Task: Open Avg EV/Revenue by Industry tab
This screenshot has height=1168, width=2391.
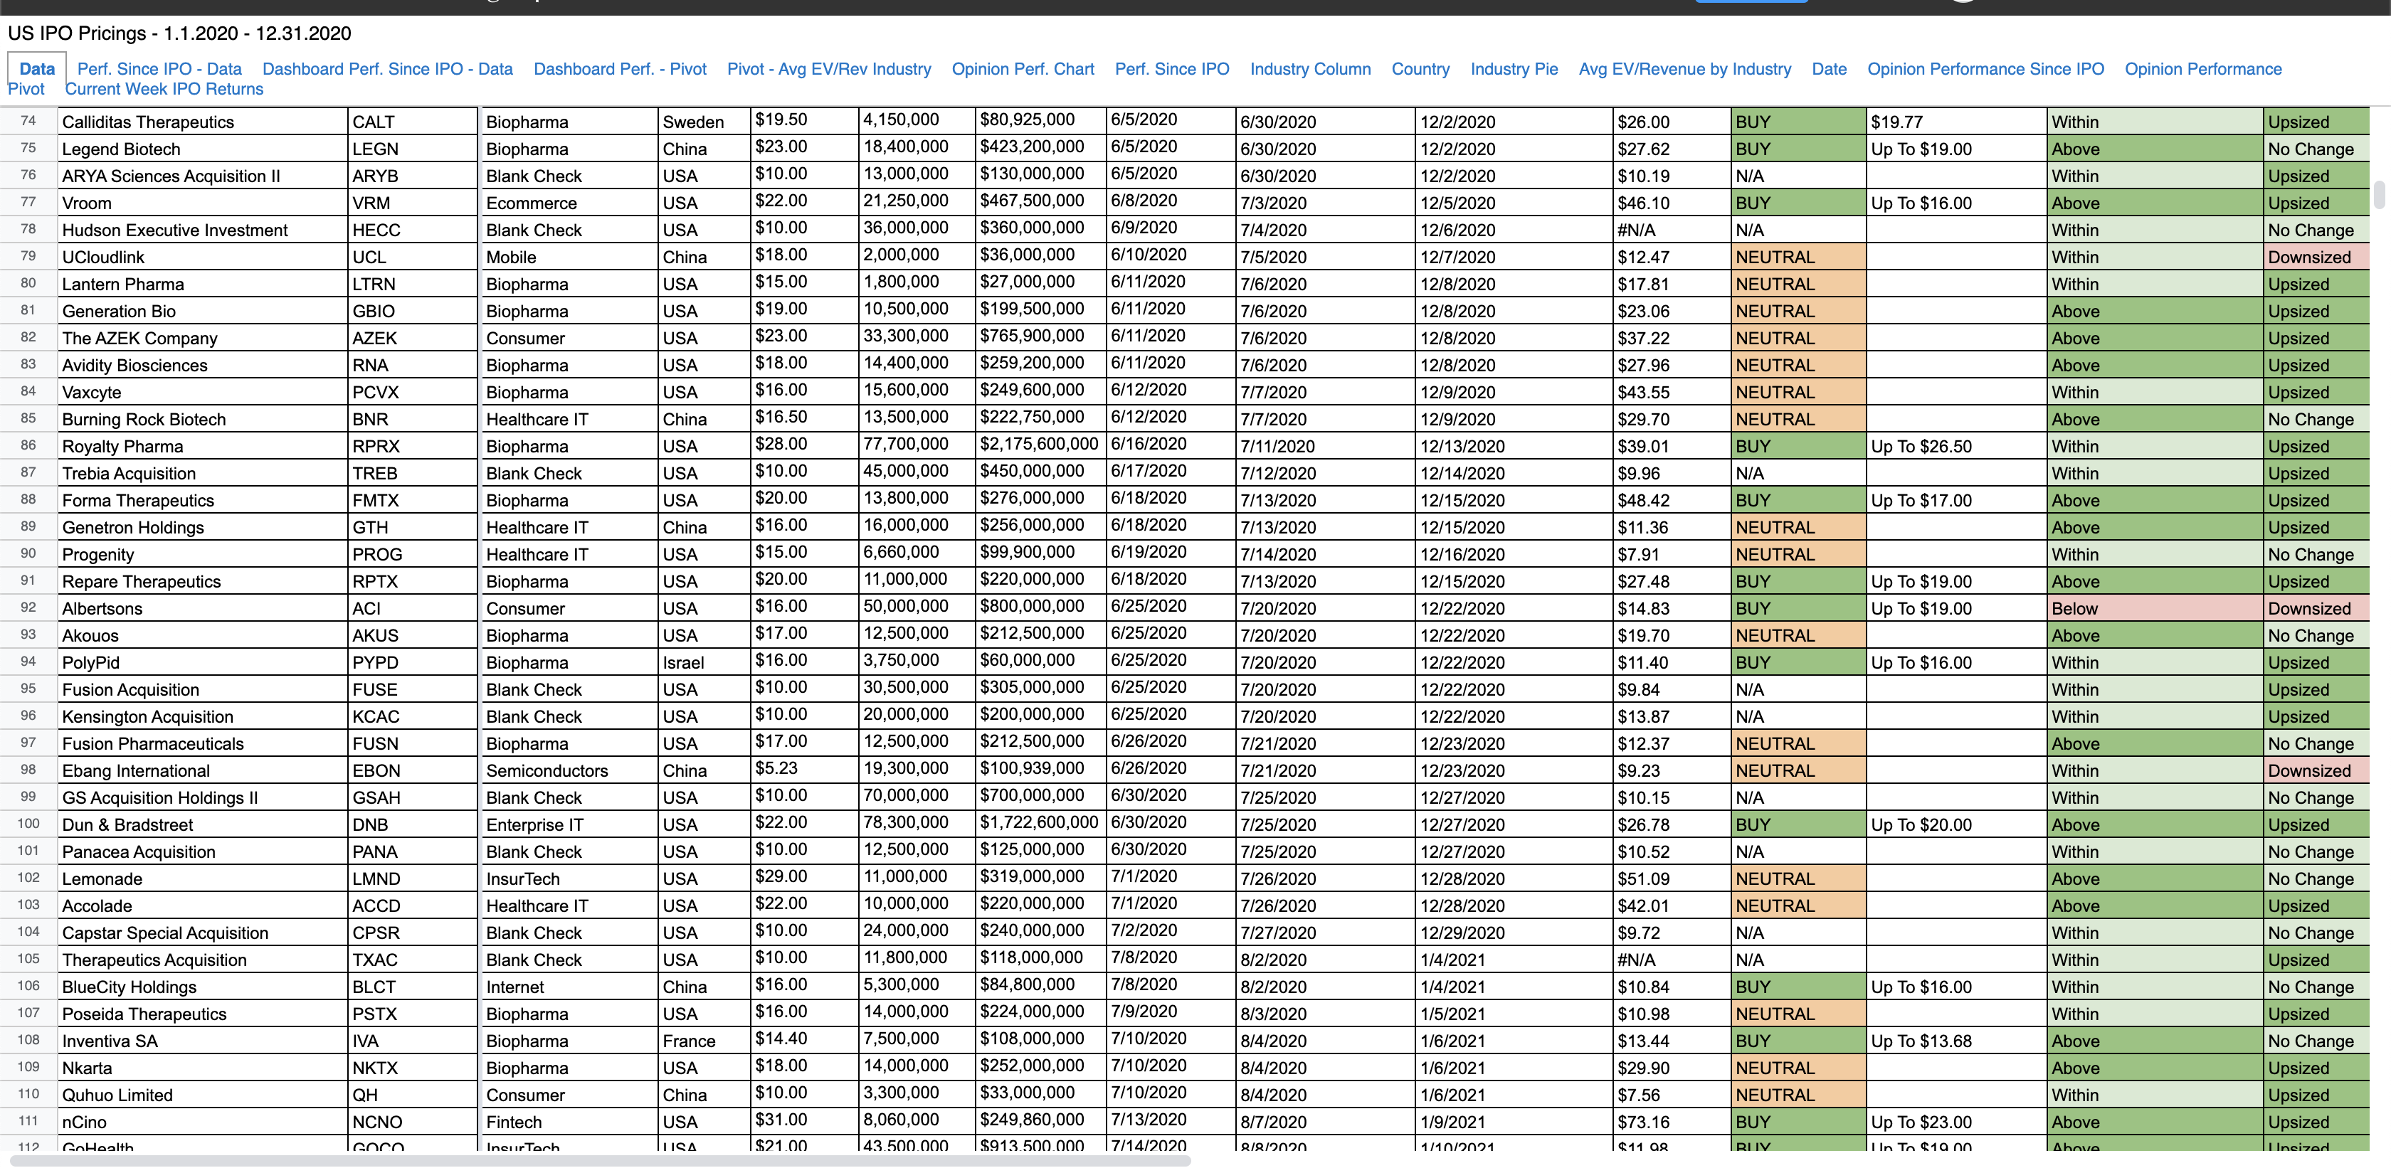Action: pyautogui.click(x=1684, y=69)
